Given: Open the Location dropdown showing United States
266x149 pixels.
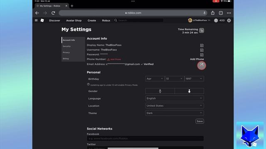Looking at the screenshot, I should [175, 106].
